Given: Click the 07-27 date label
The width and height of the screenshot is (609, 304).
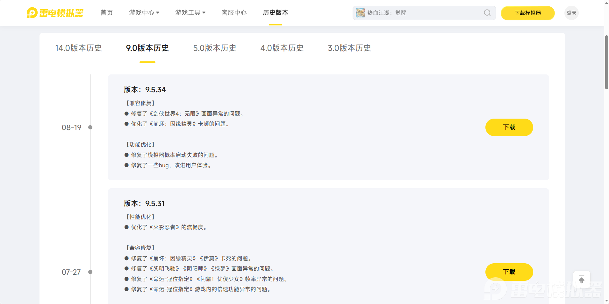Looking at the screenshot, I should [x=71, y=272].
